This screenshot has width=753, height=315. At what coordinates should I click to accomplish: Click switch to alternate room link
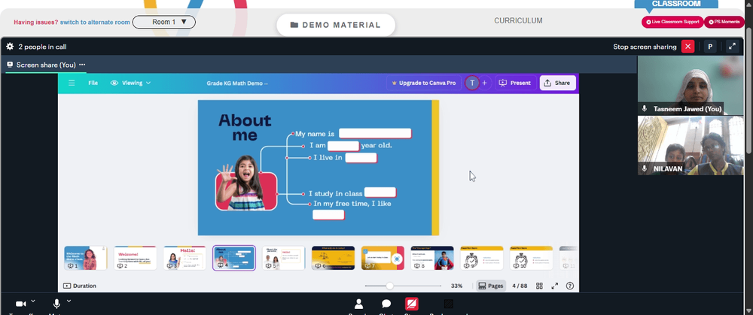pos(95,22)
